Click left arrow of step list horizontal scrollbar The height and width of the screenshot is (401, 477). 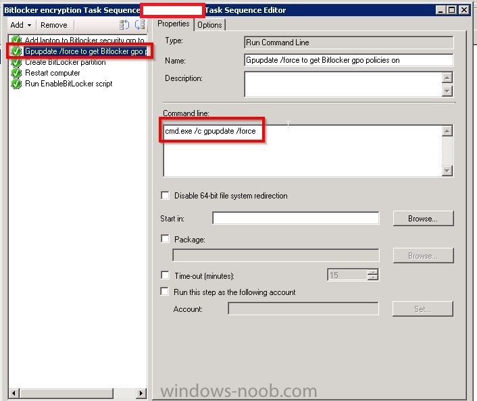click(x=14, y=393)
